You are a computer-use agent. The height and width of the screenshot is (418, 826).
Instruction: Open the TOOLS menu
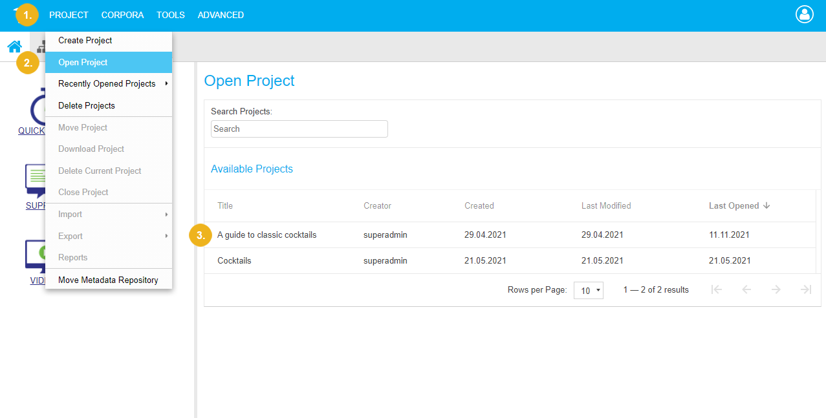[170, 15]
